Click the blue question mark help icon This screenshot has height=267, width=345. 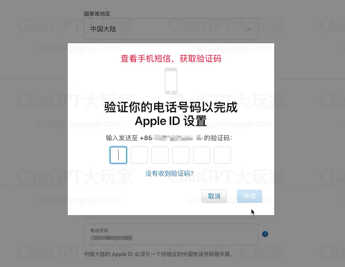265,234
